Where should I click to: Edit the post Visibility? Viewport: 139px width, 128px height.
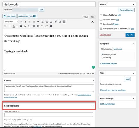tap(117, 20)
